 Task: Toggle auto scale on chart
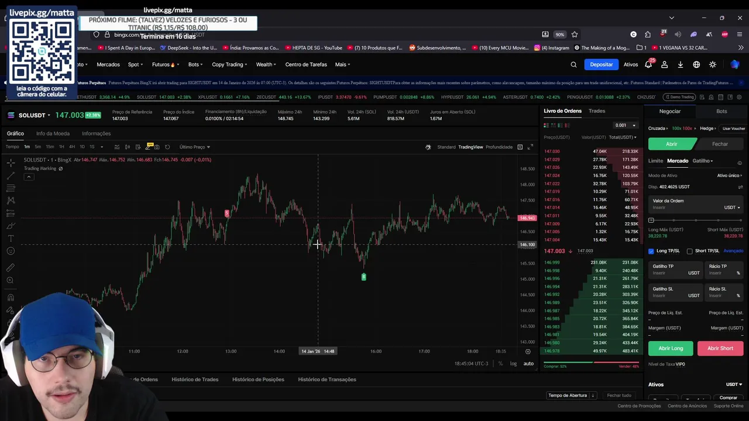528,364
